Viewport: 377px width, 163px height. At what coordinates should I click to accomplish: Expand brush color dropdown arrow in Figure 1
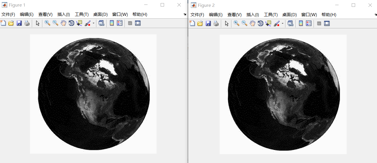click(93, 24)
